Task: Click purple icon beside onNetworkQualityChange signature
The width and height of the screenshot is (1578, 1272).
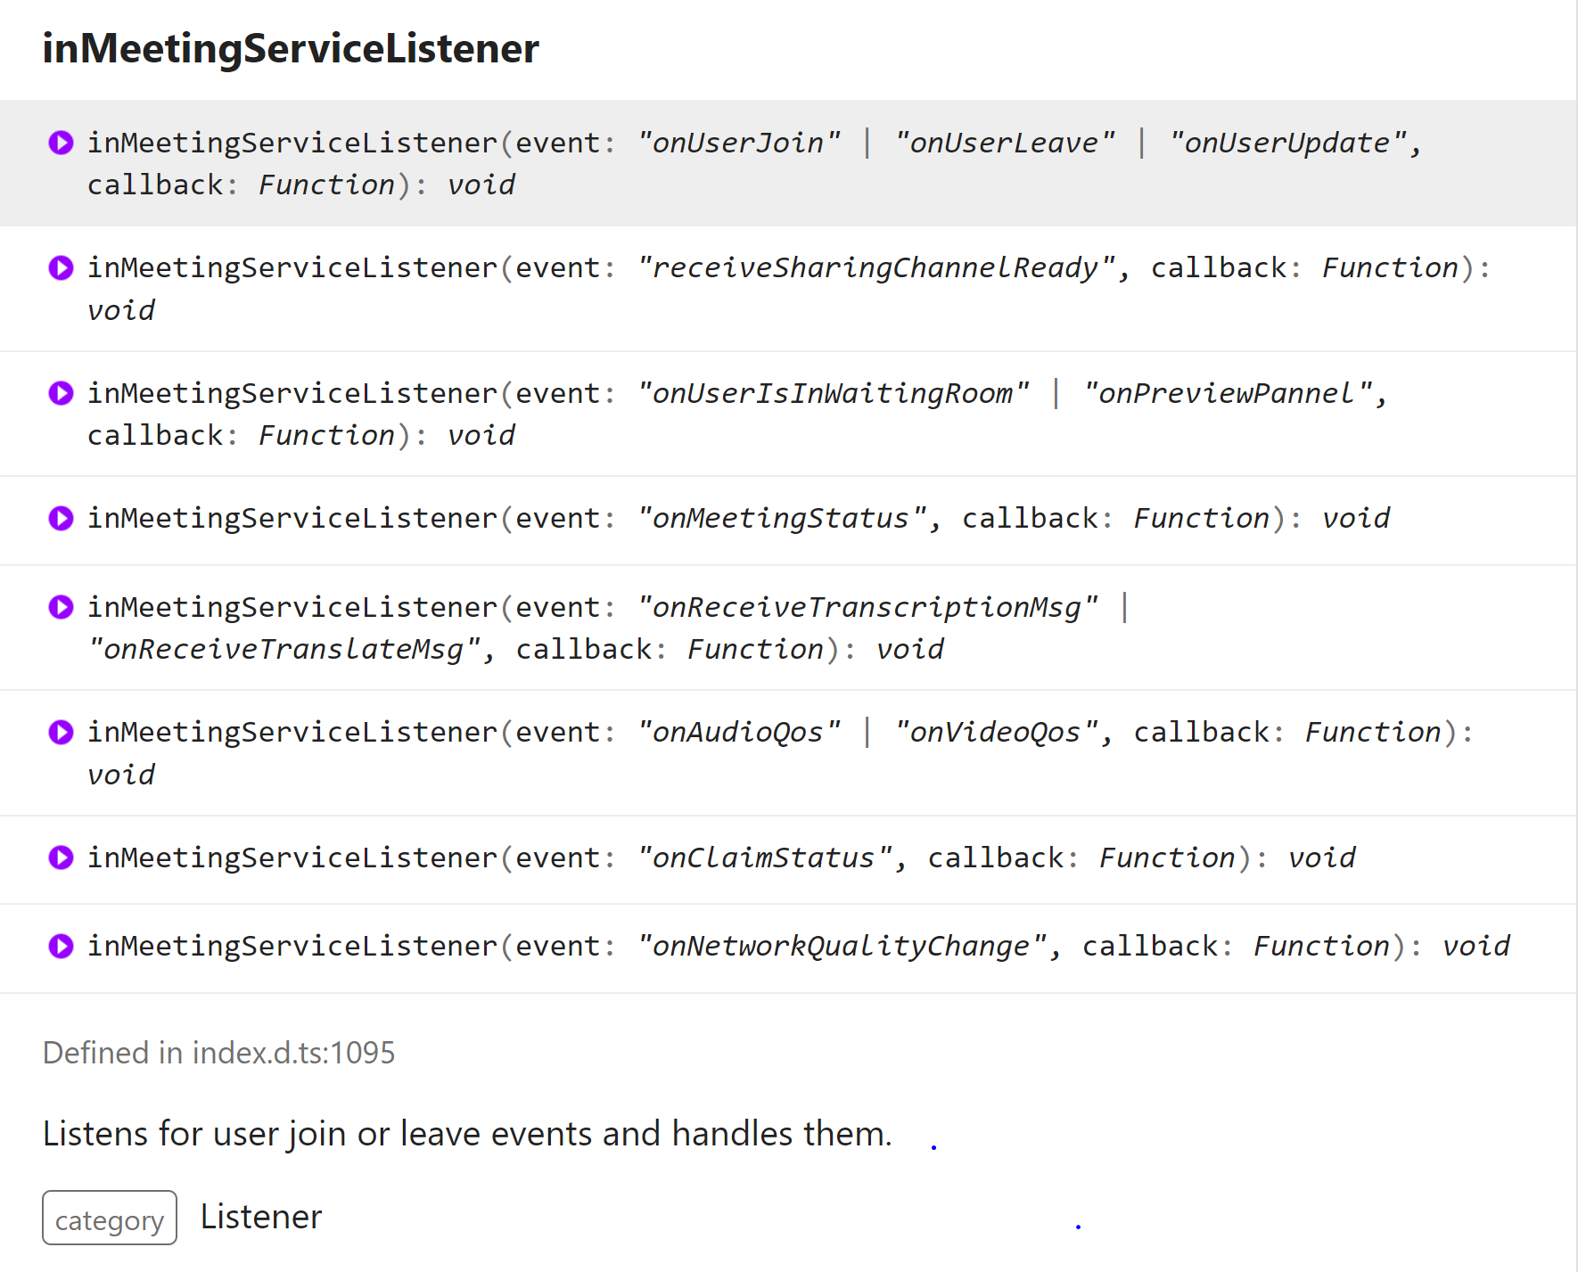Action: [61, 946]
